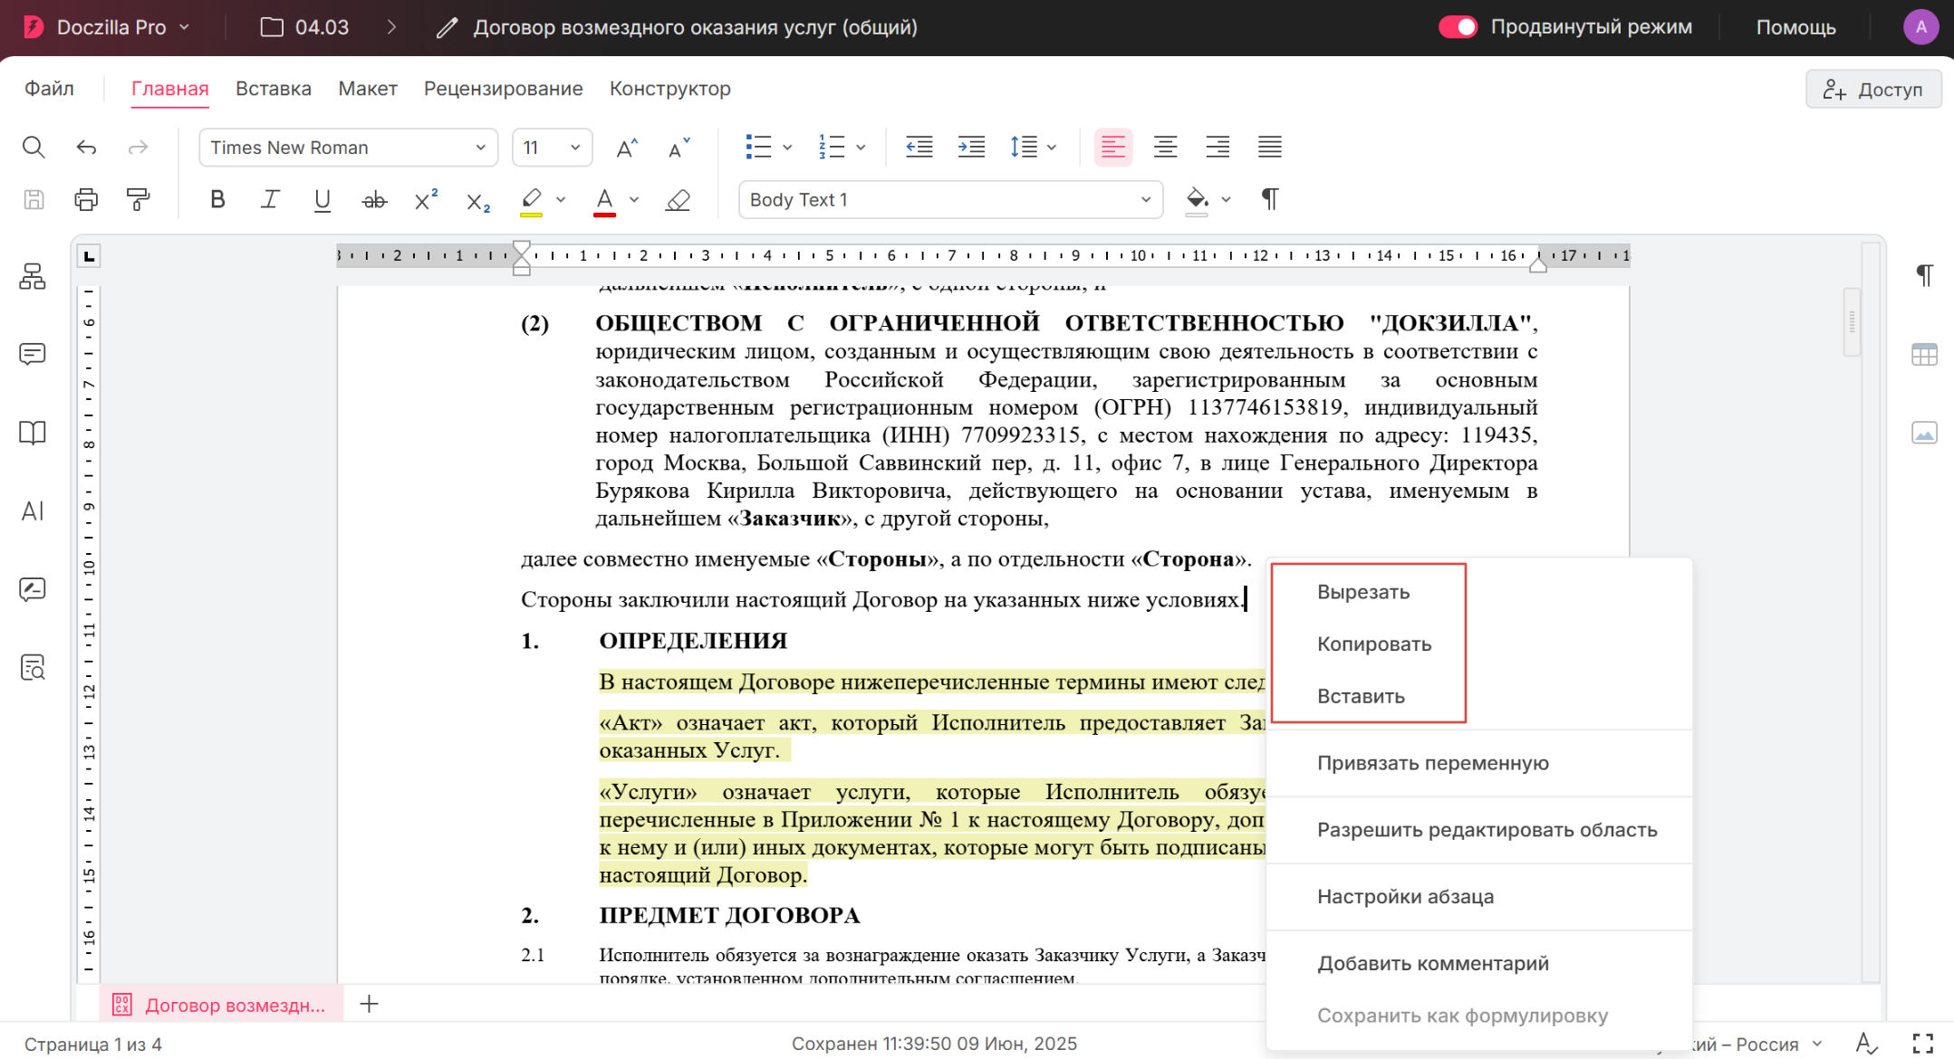Open the Файл menu
The height and width of the screenshot is (1059, 1954).
point(49,89)
